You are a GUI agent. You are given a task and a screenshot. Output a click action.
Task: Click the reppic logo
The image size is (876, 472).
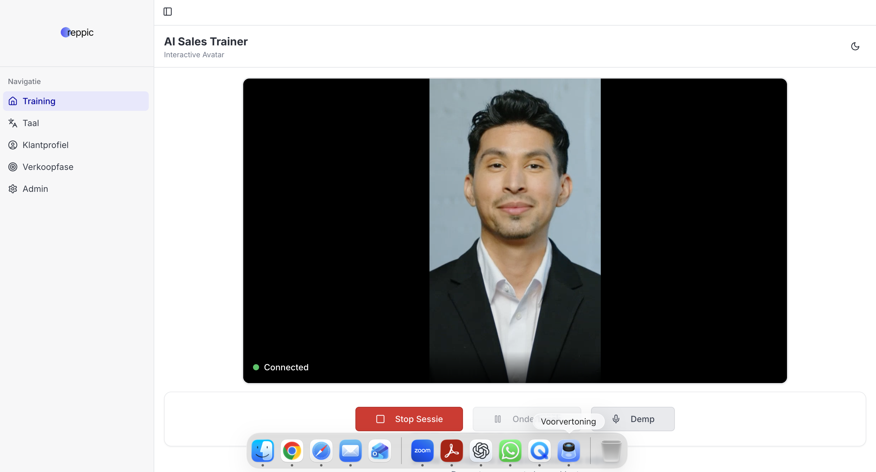(x=77, y=32)
